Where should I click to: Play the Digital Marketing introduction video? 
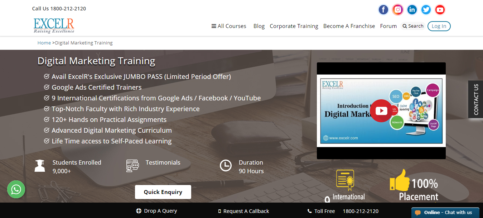pos(381,110)
